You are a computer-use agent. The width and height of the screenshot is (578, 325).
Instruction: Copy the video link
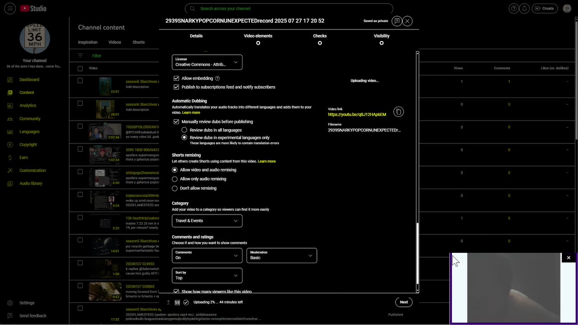(x=398, y=112)
